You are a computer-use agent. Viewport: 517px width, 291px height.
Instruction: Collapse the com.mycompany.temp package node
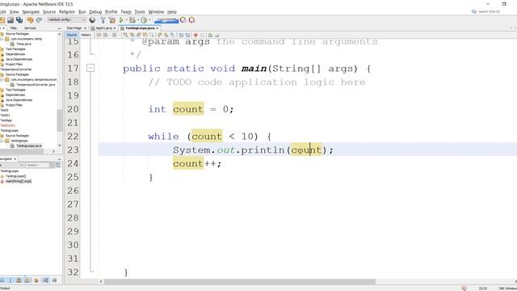[2, 39]
